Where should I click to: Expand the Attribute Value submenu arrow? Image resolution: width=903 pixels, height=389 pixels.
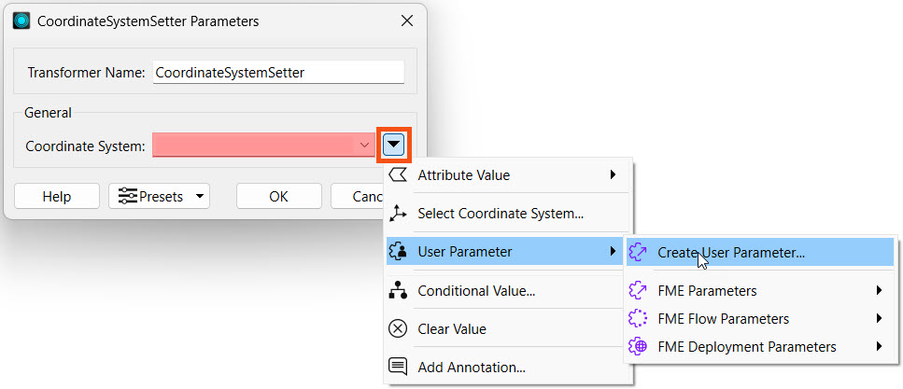point(613,175)
